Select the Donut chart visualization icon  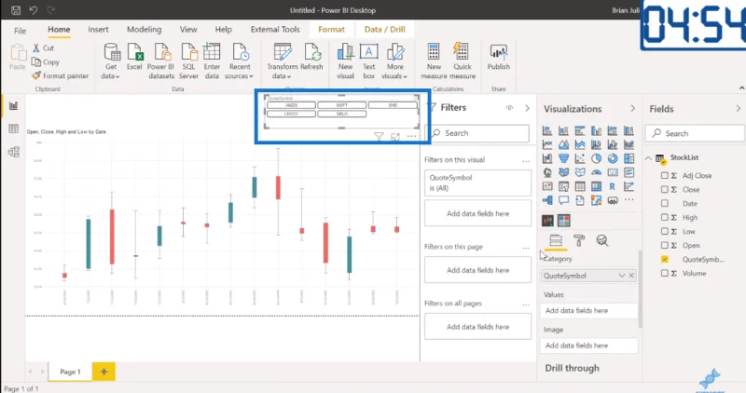pos(613,158)
